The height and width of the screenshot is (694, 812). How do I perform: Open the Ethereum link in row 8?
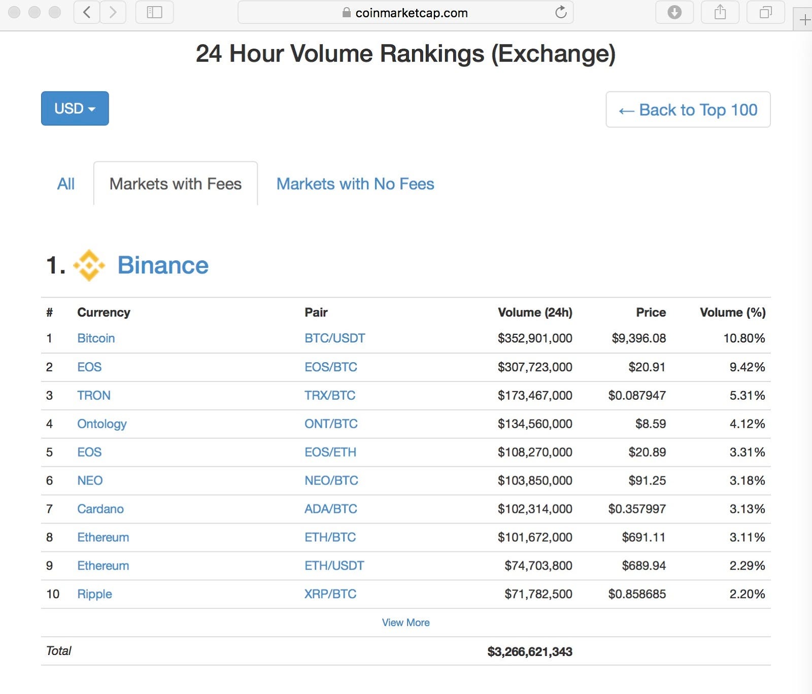(103, 537)
